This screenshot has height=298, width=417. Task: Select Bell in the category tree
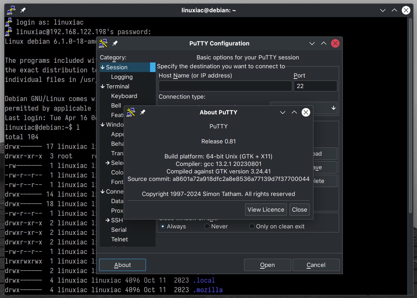(116, 105)
